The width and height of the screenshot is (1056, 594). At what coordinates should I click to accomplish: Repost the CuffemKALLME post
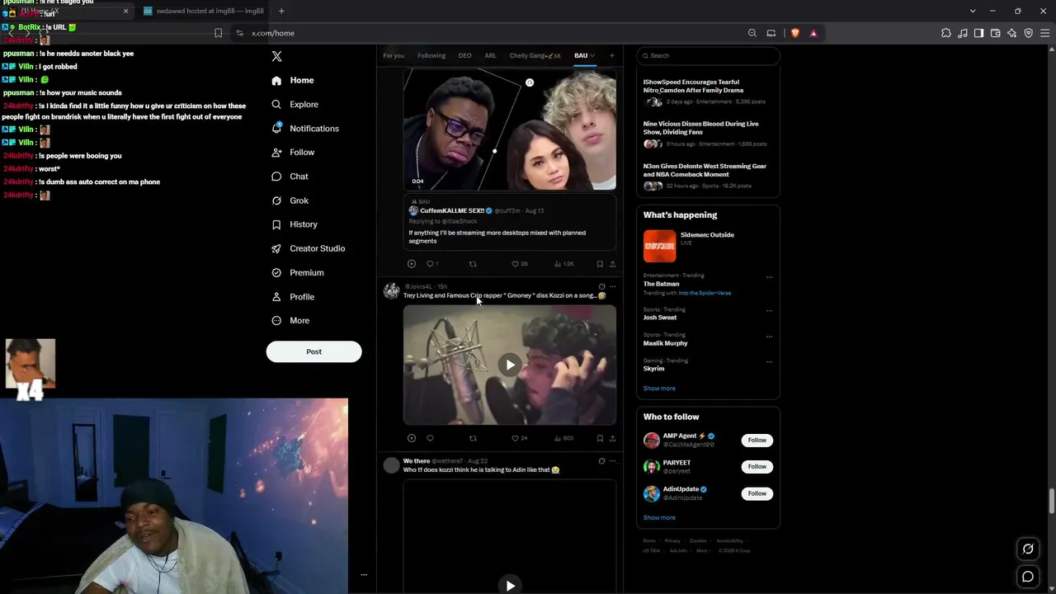pos(473,264)
